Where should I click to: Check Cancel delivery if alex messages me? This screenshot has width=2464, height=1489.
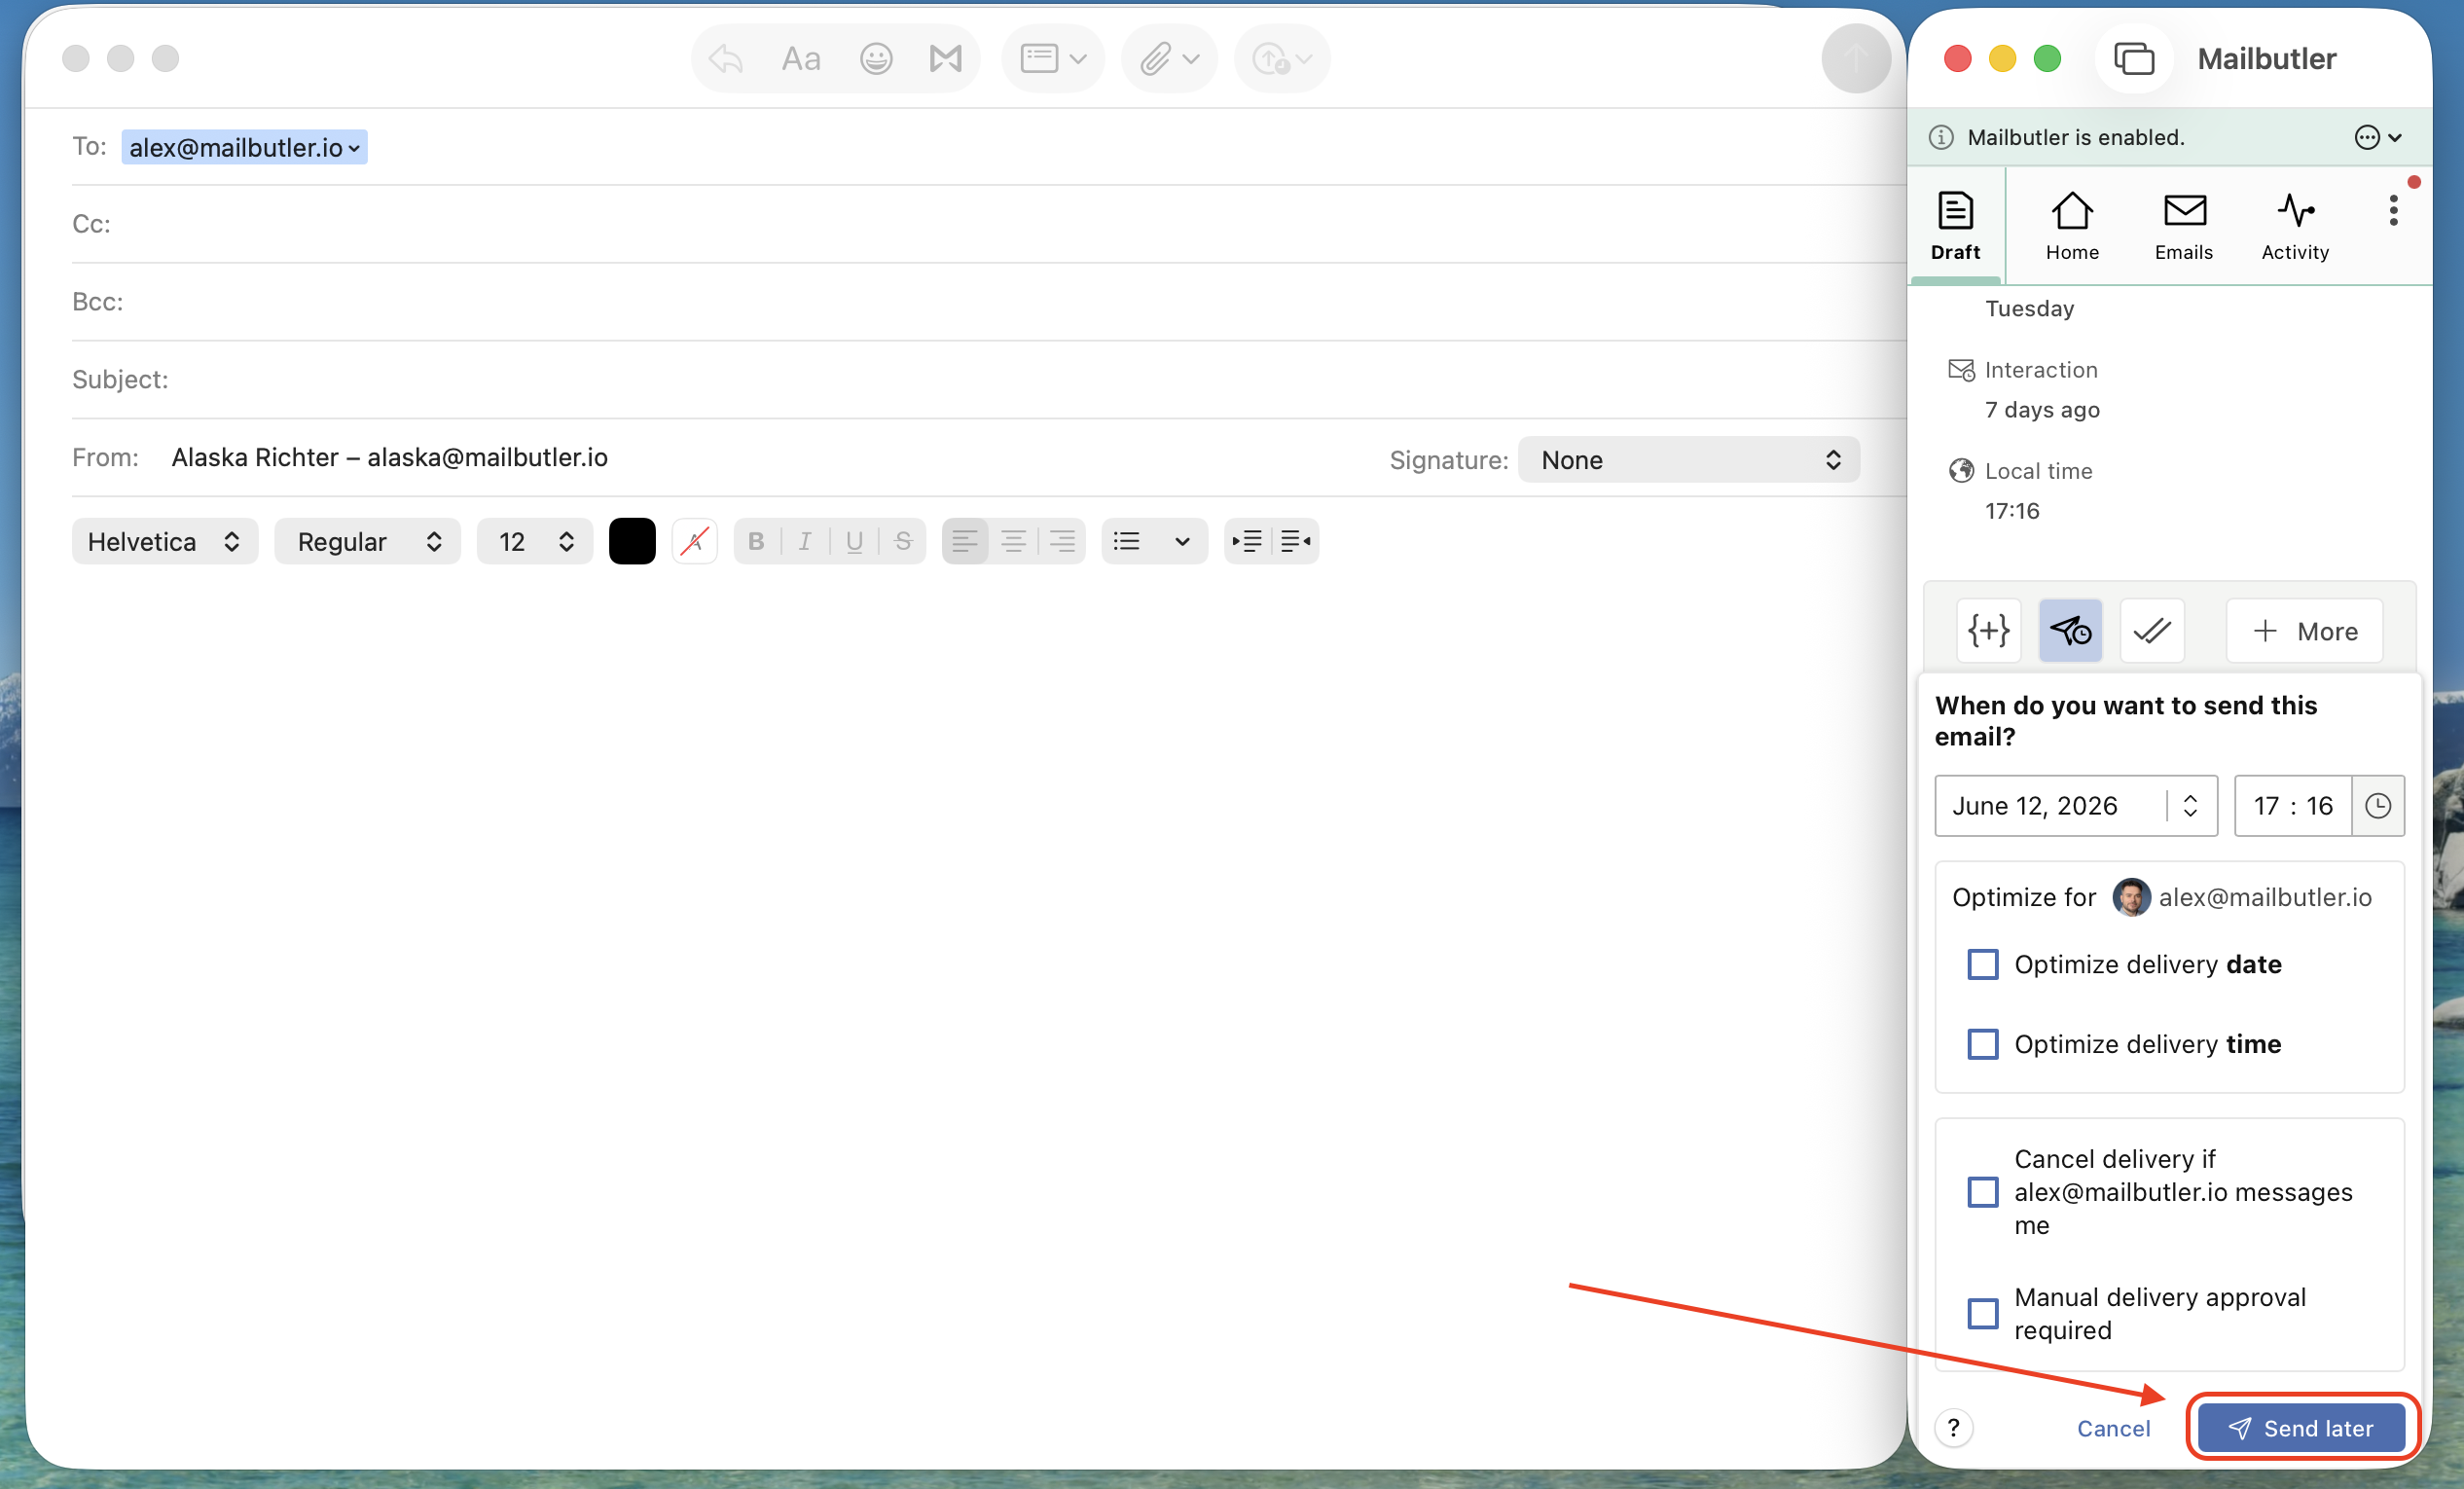[1982, 1192]
